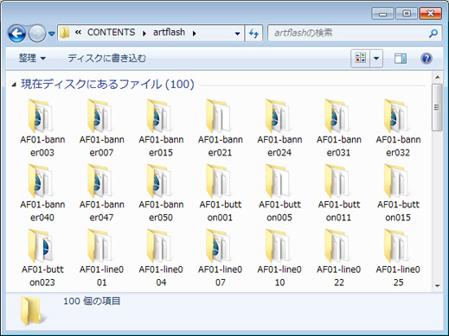Screen dimensions: 449x336
Task: Open the AF01-banner007 folder
Action: (101, 128)
